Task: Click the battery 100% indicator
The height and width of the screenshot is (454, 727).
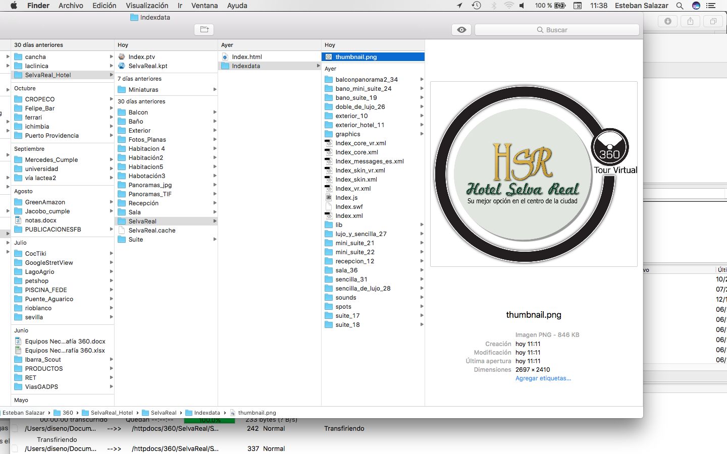Action: [550, 6]
